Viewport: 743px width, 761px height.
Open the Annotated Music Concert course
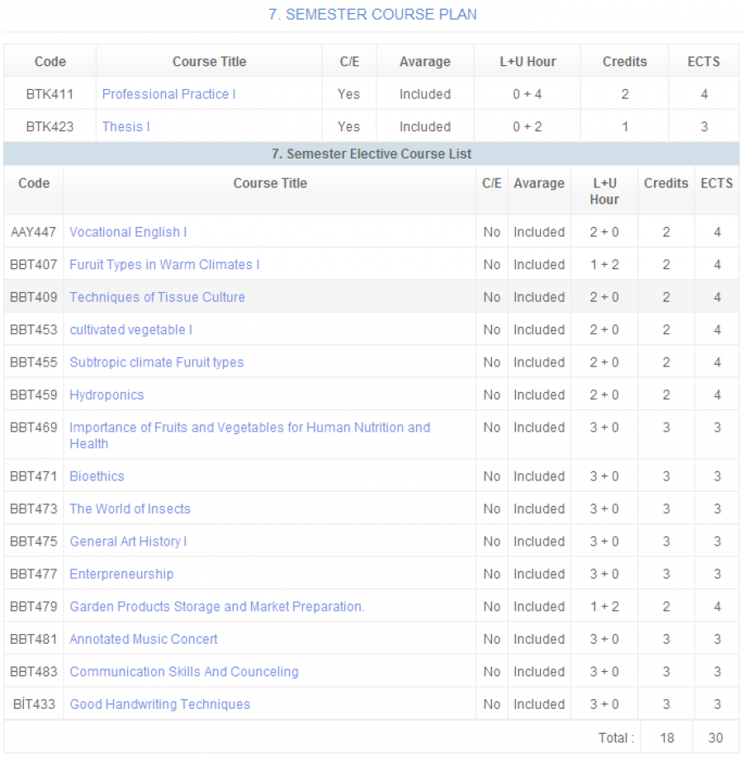pos(144,639)
